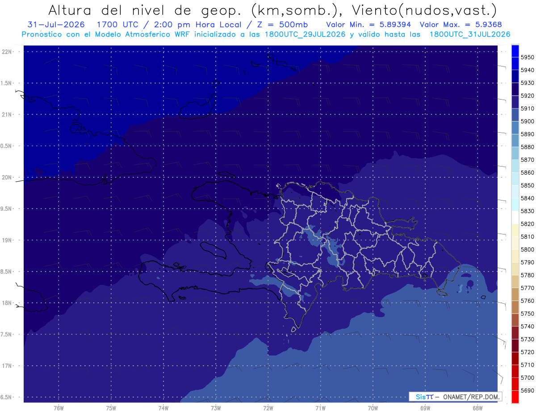The height and width of the screenshot is (414, 536).
Task: Click the '5840' colorbar value
Action: click(527, 198)
